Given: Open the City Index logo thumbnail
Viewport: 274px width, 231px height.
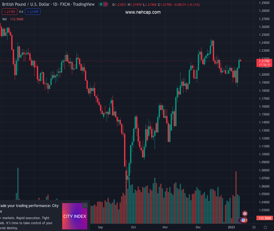Looking at the screenshot, I should (74, 216).
